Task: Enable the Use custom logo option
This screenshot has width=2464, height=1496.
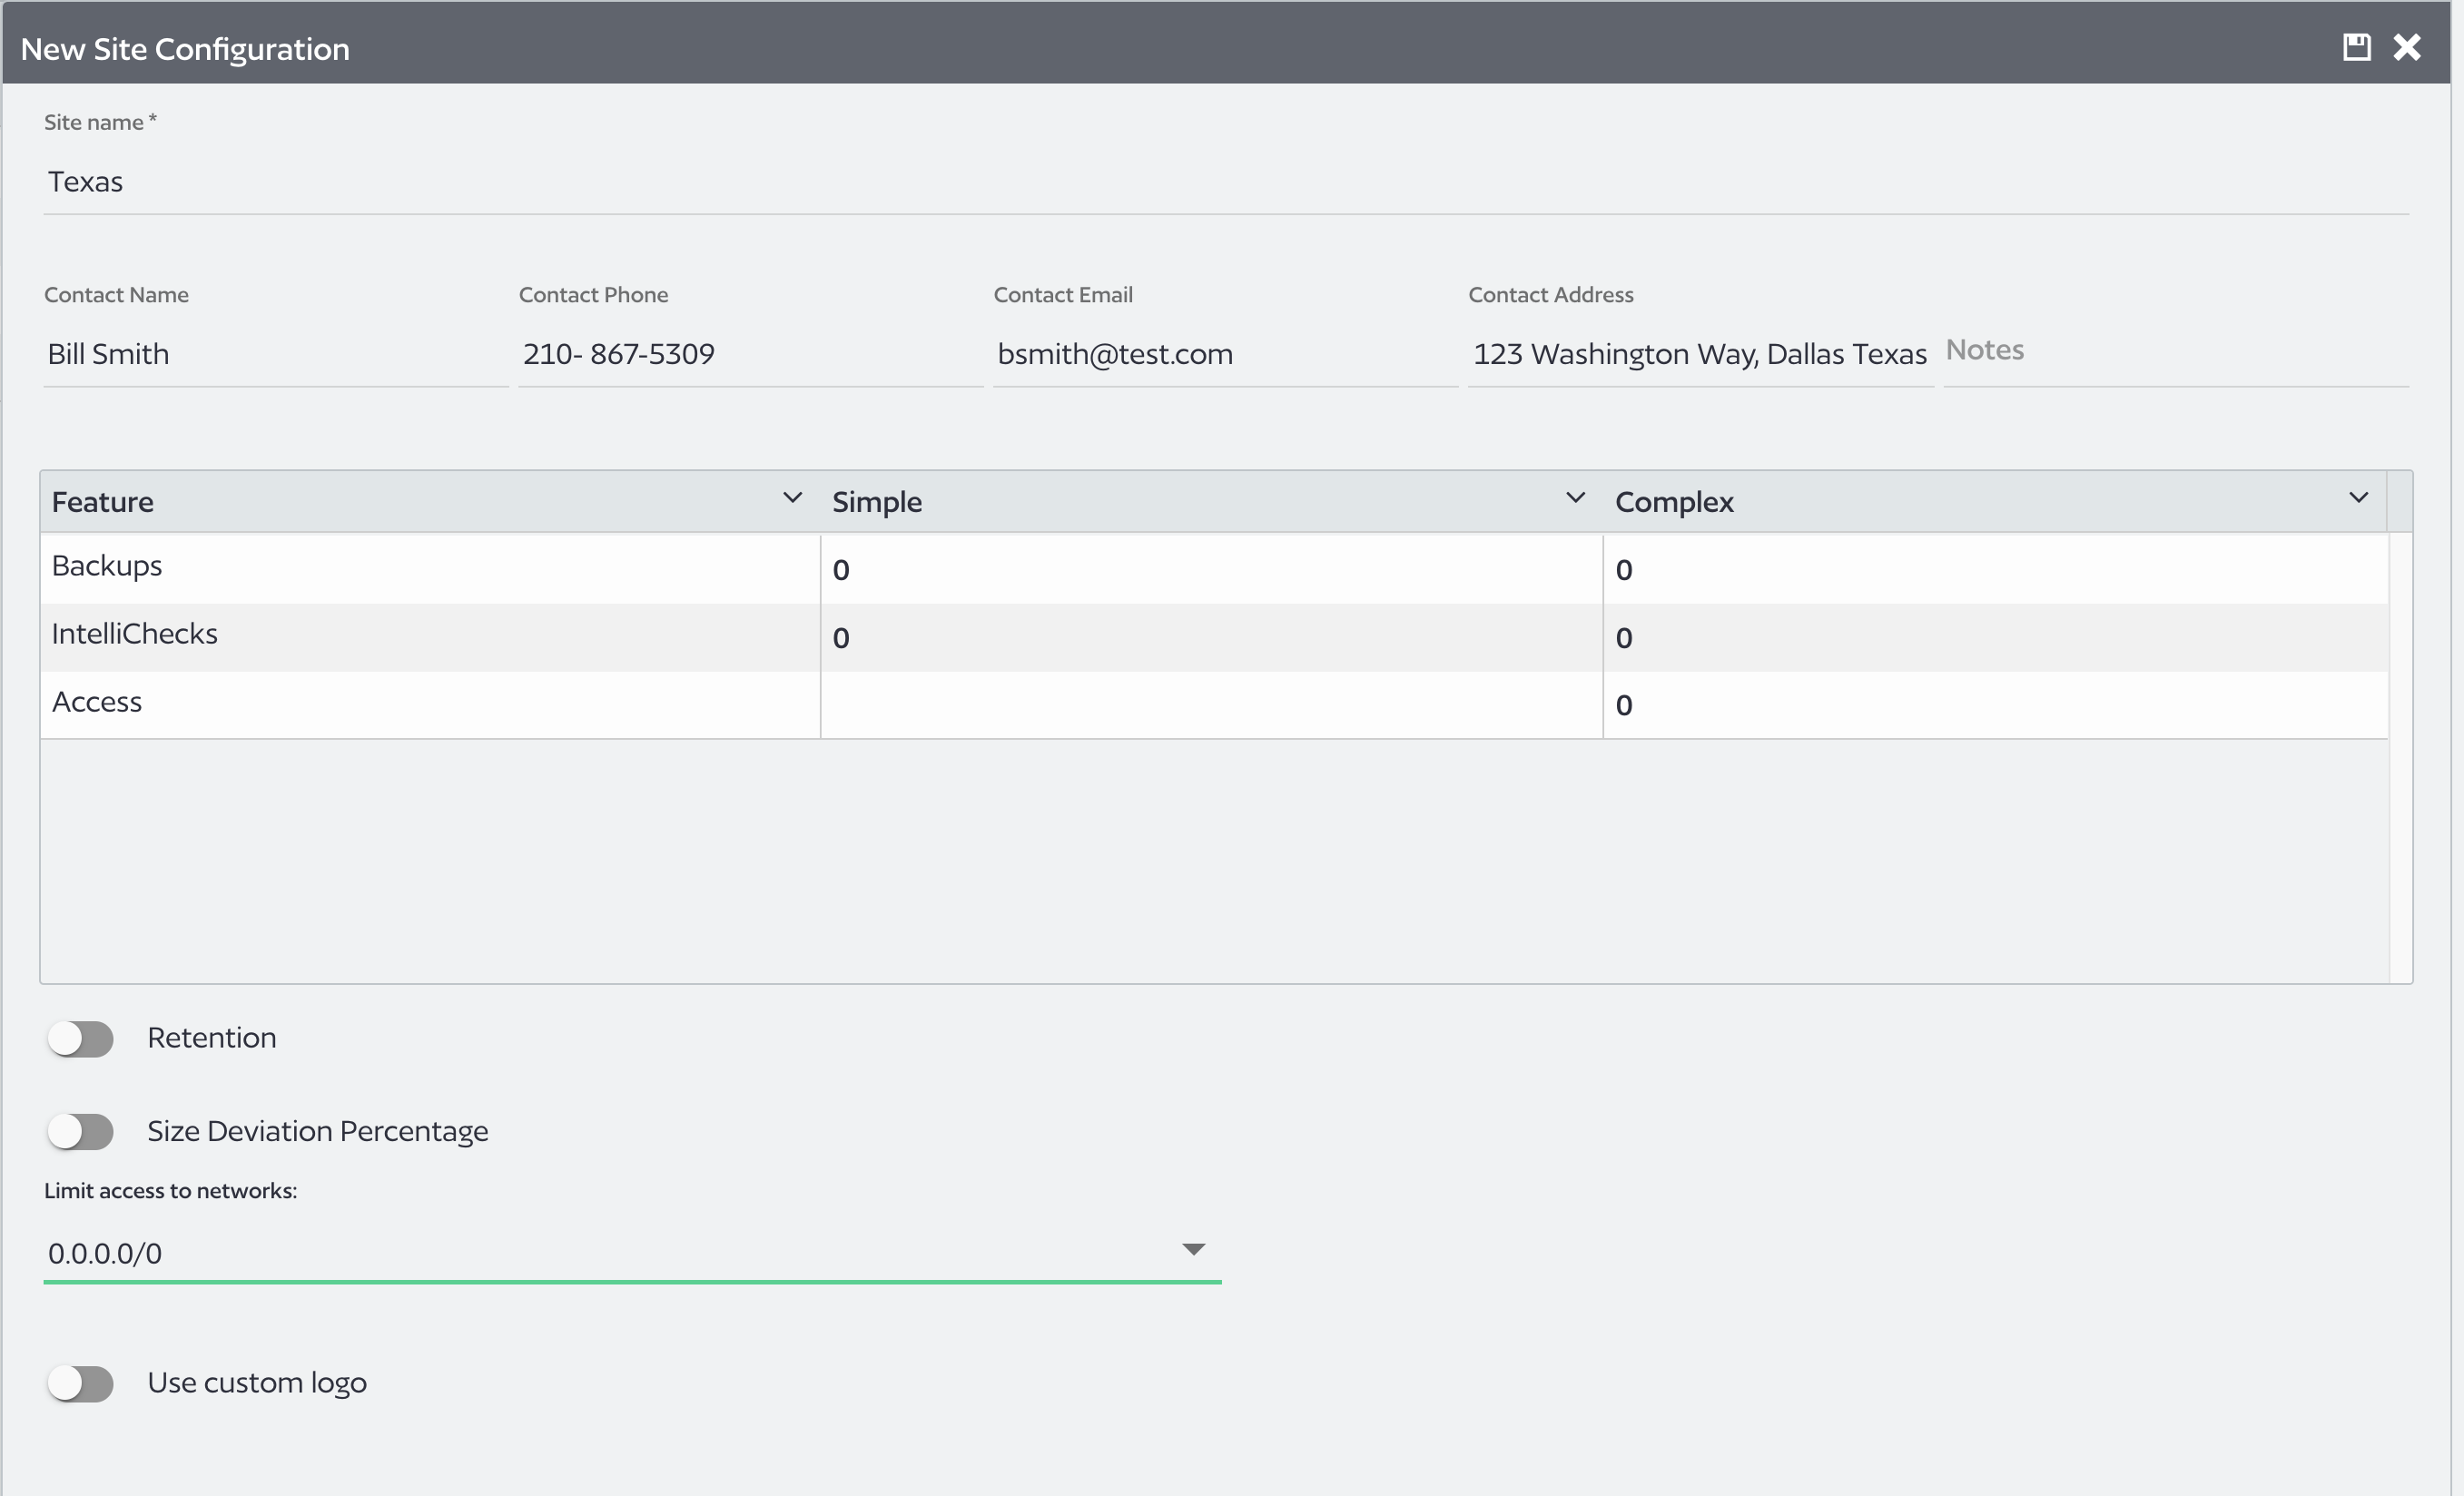Action: click(x=82, y=1383)
